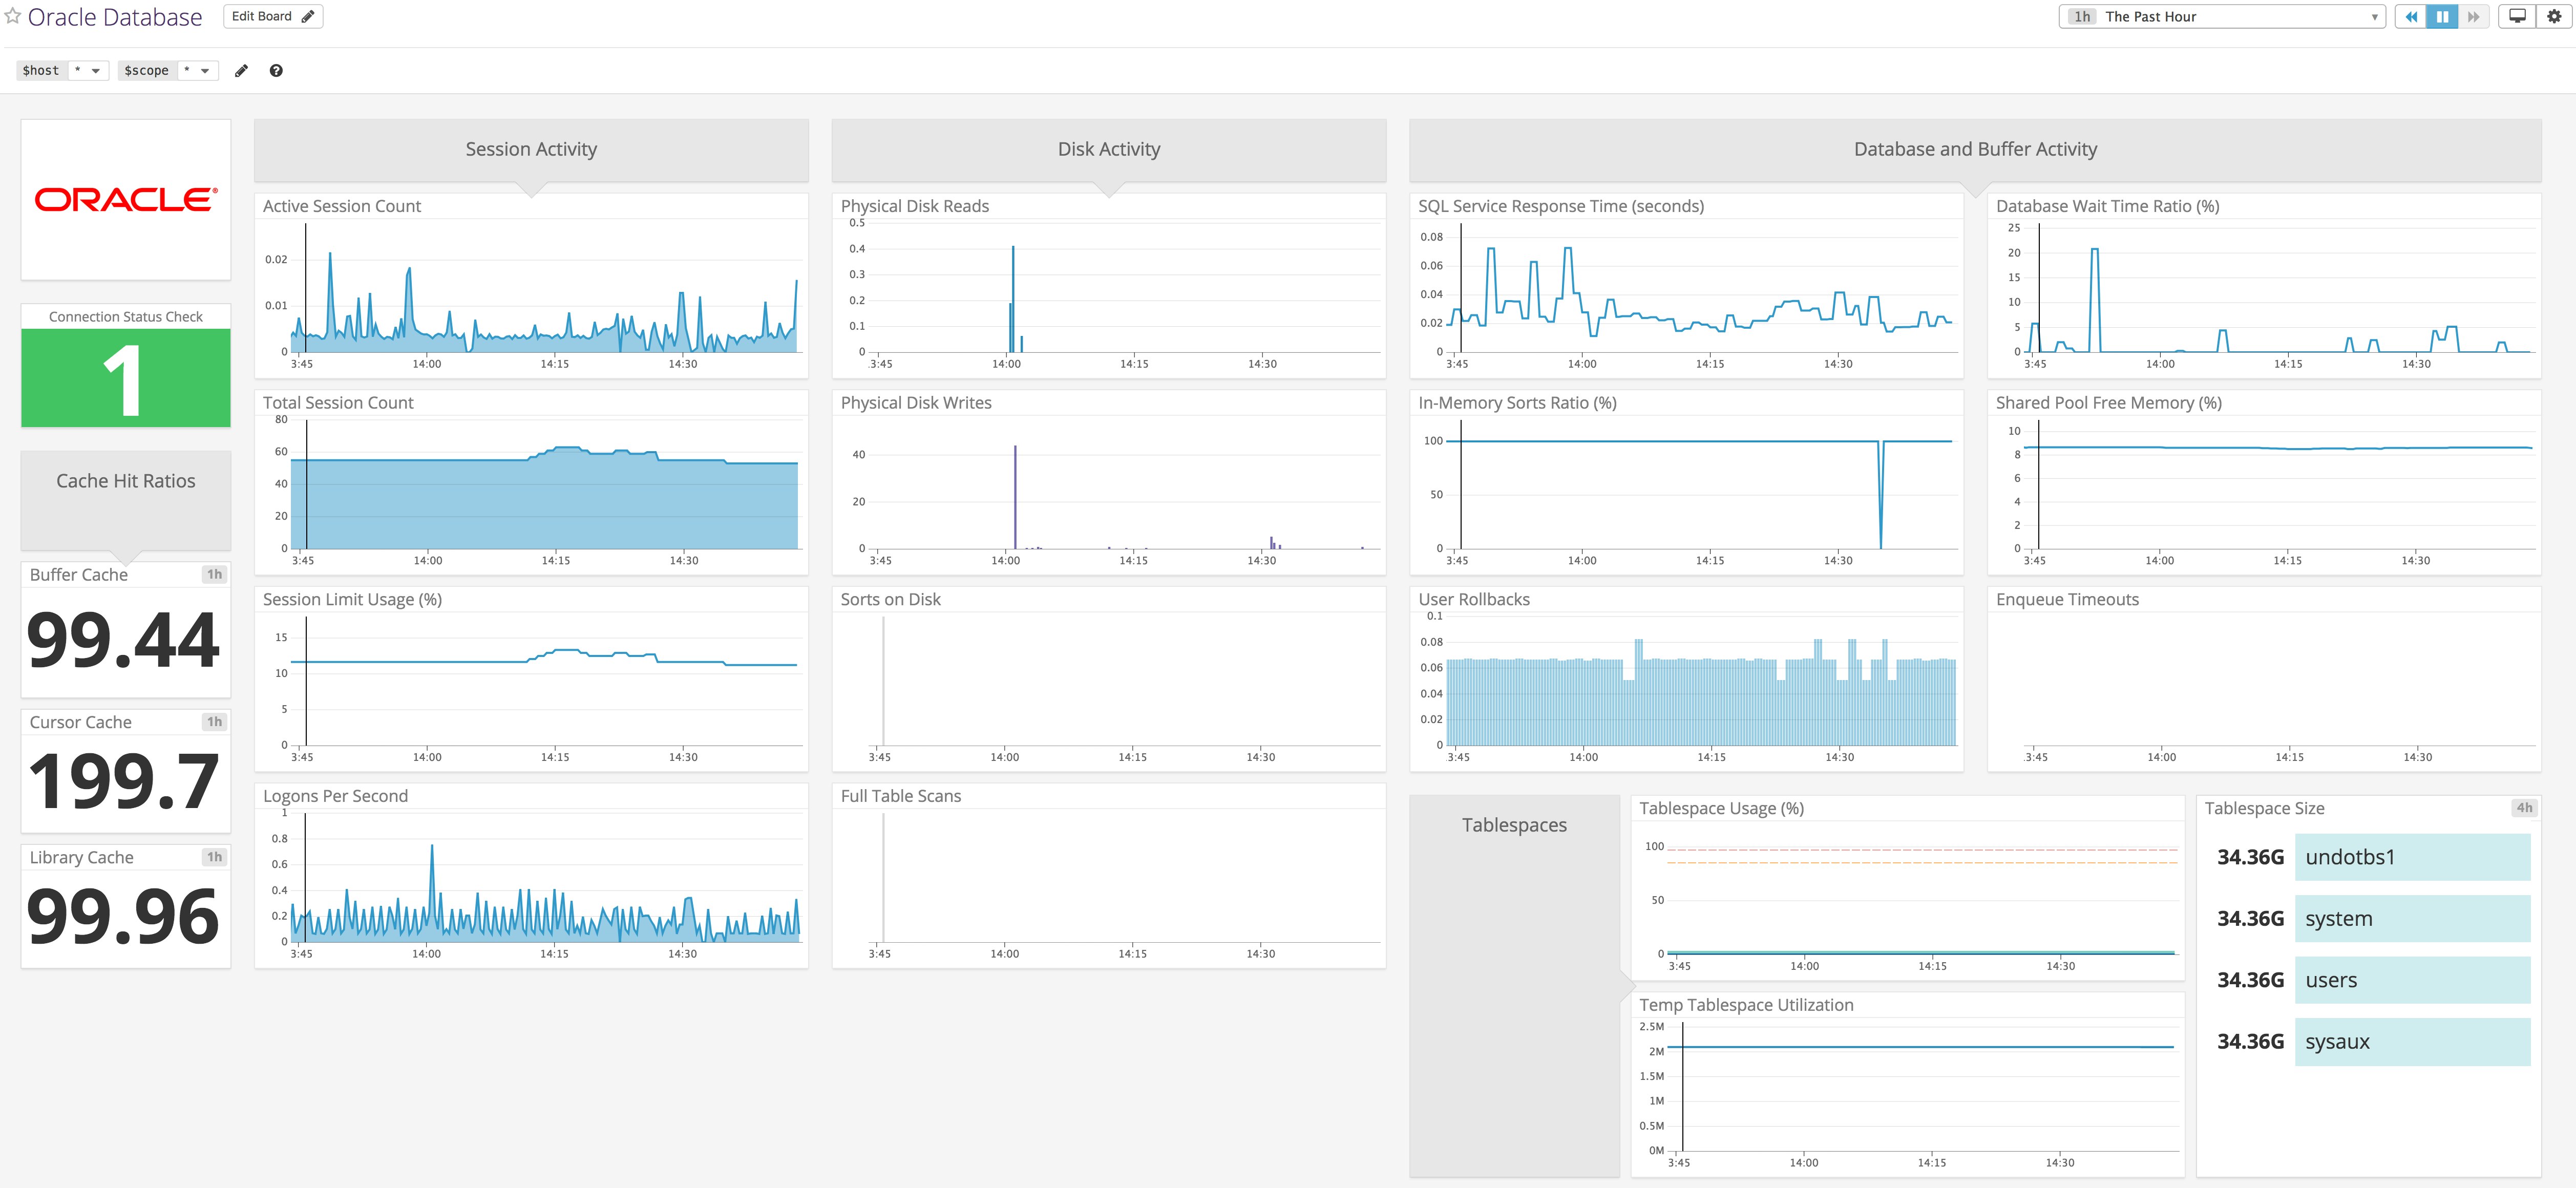Click the Oracle logo widget
Viewport: 2576px width, 1188px height.
pyautogui.click(x=125, y=198)
